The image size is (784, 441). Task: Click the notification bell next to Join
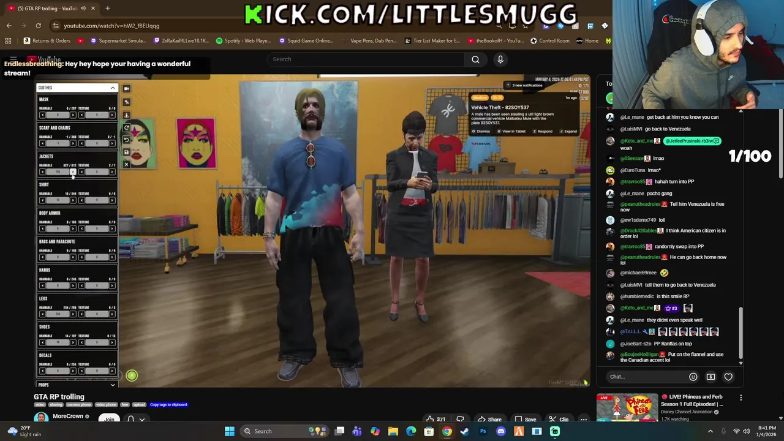coord(130,419)
